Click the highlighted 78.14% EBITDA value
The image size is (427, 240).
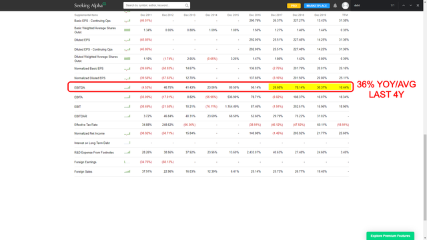[300, 87]
